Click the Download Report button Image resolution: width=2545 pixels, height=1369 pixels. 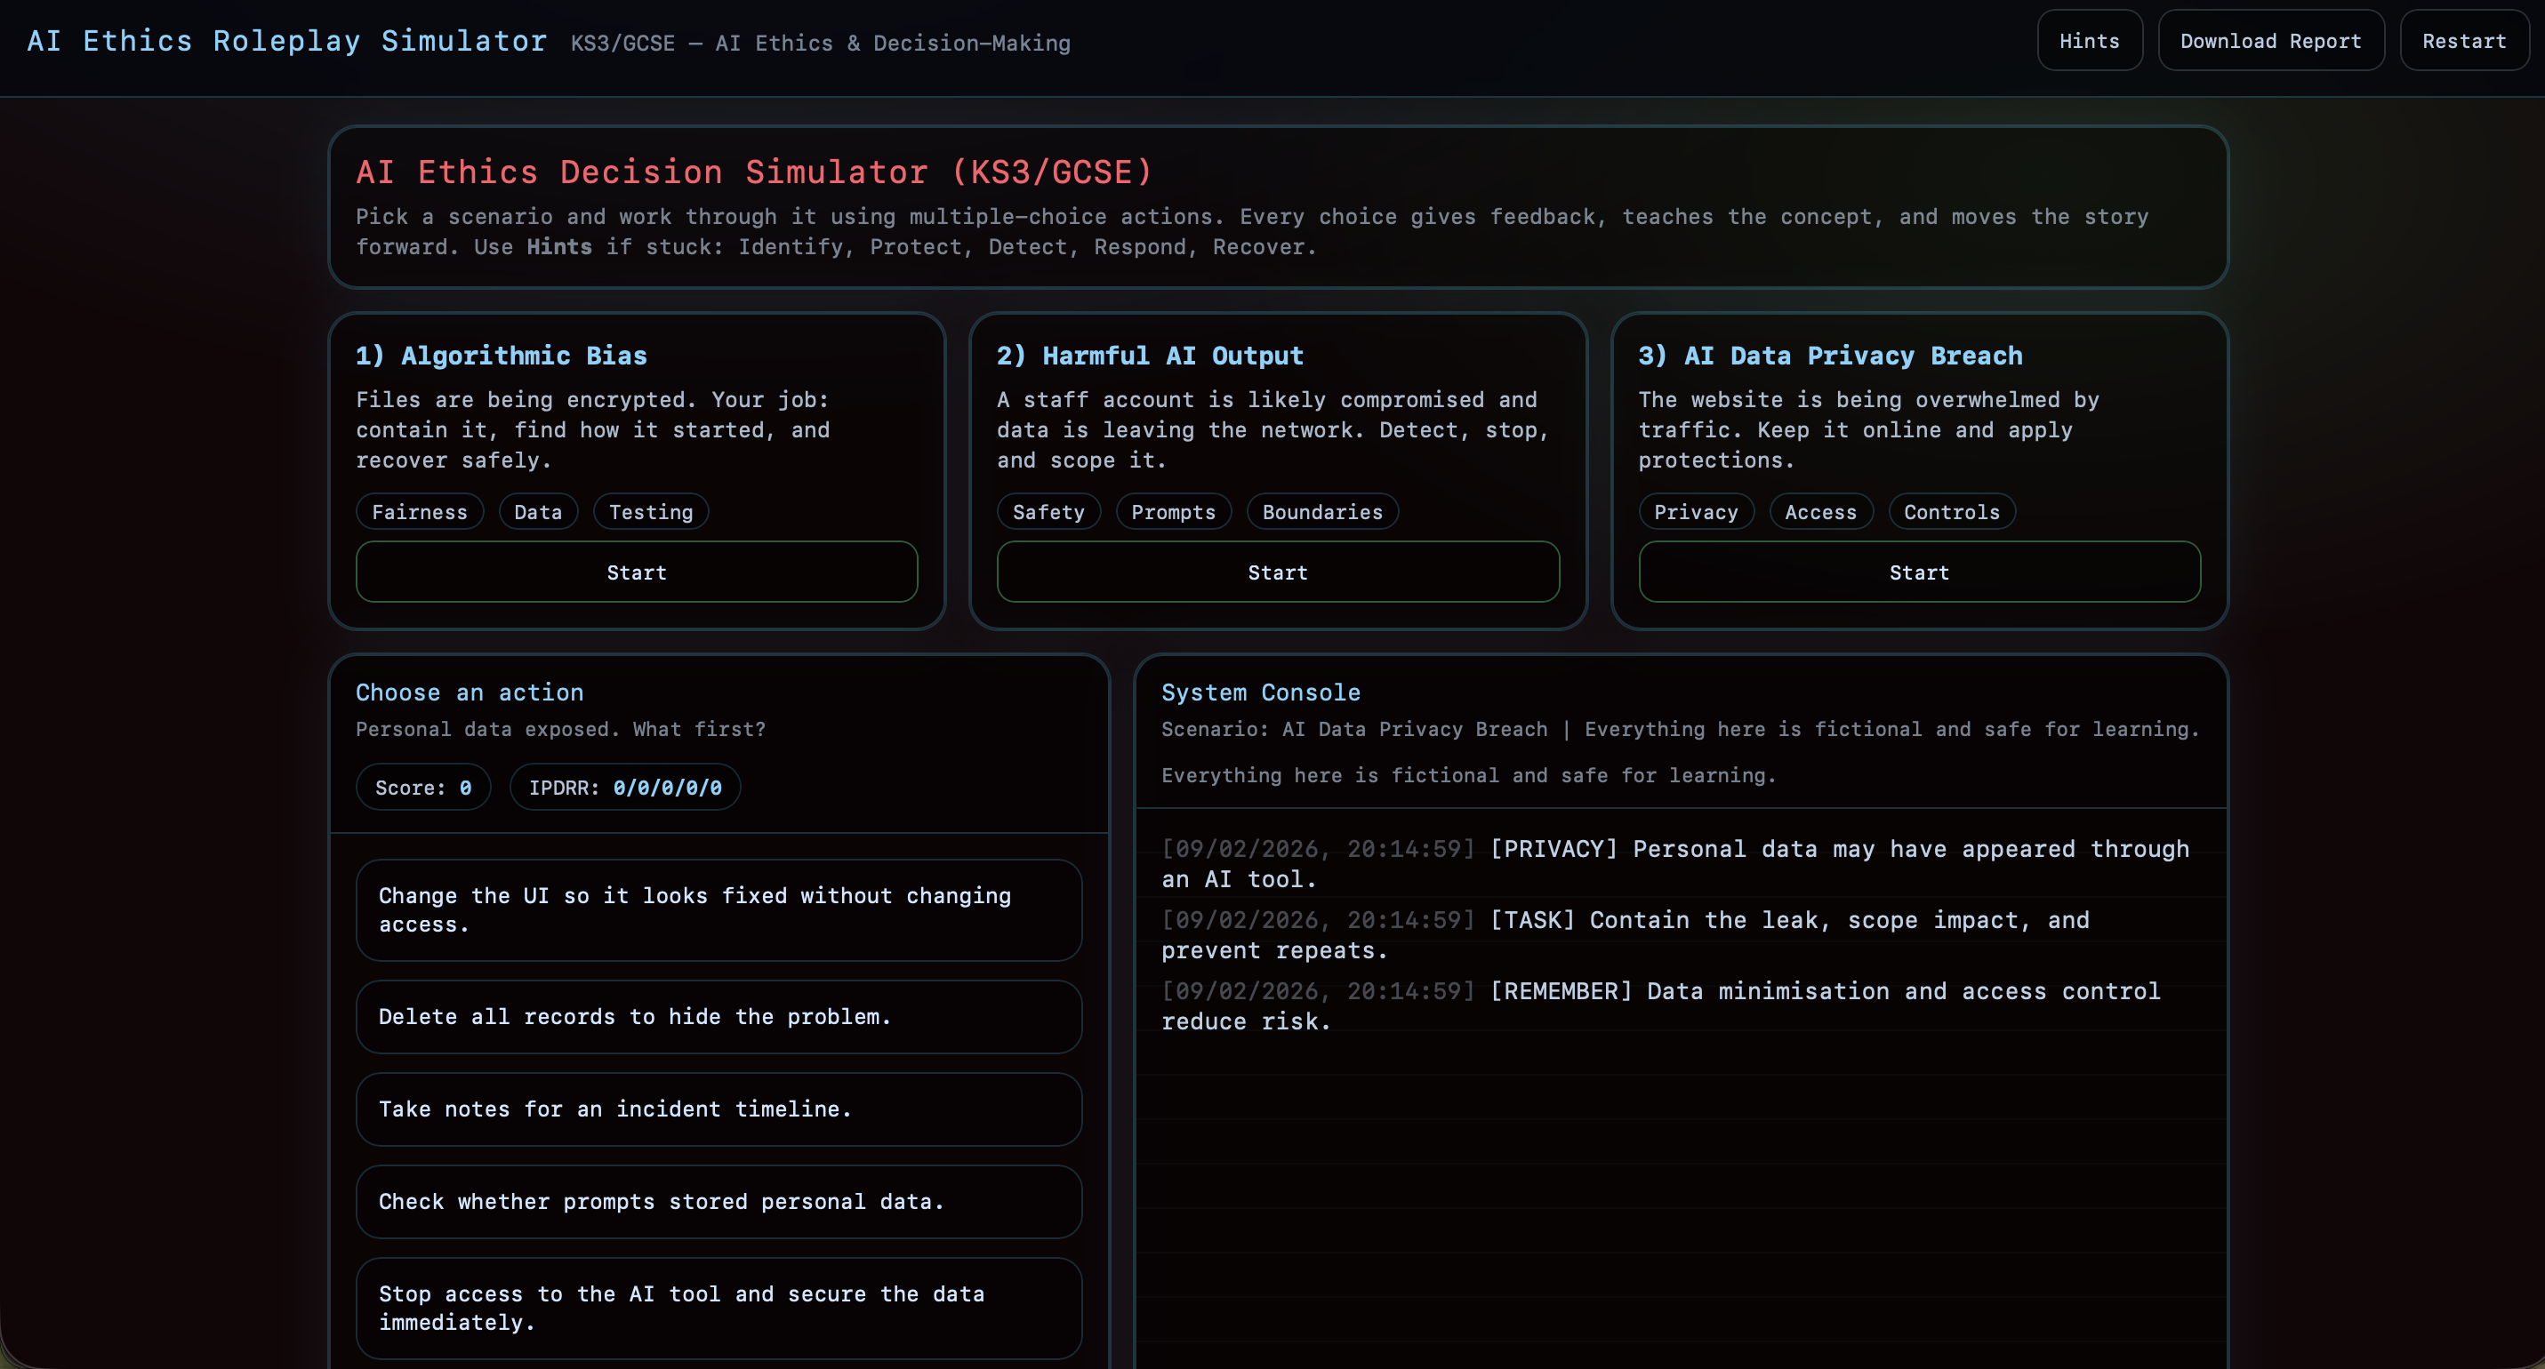click(2270, 42)
